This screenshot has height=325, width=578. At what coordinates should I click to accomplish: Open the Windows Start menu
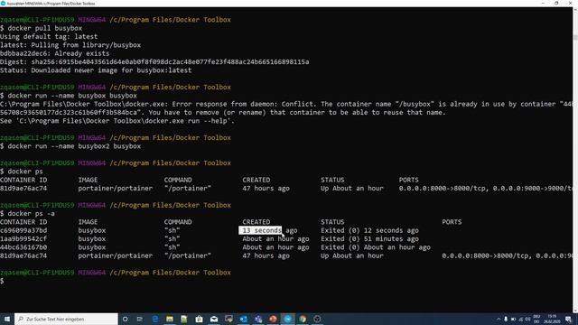point(7,319)
